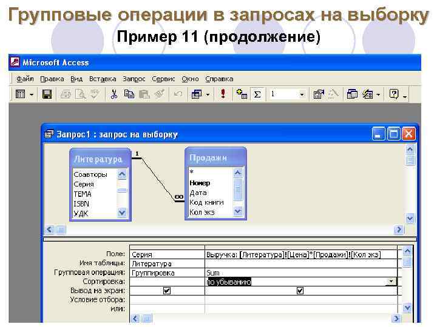Screen dimensions: 437x327
Task: Click table pane horizontal scroll-left arrow
Action: 50,230
